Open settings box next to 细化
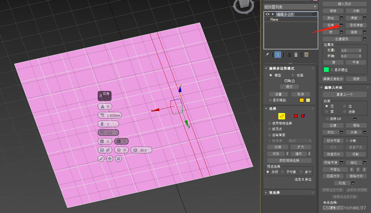 click(365, 163)
